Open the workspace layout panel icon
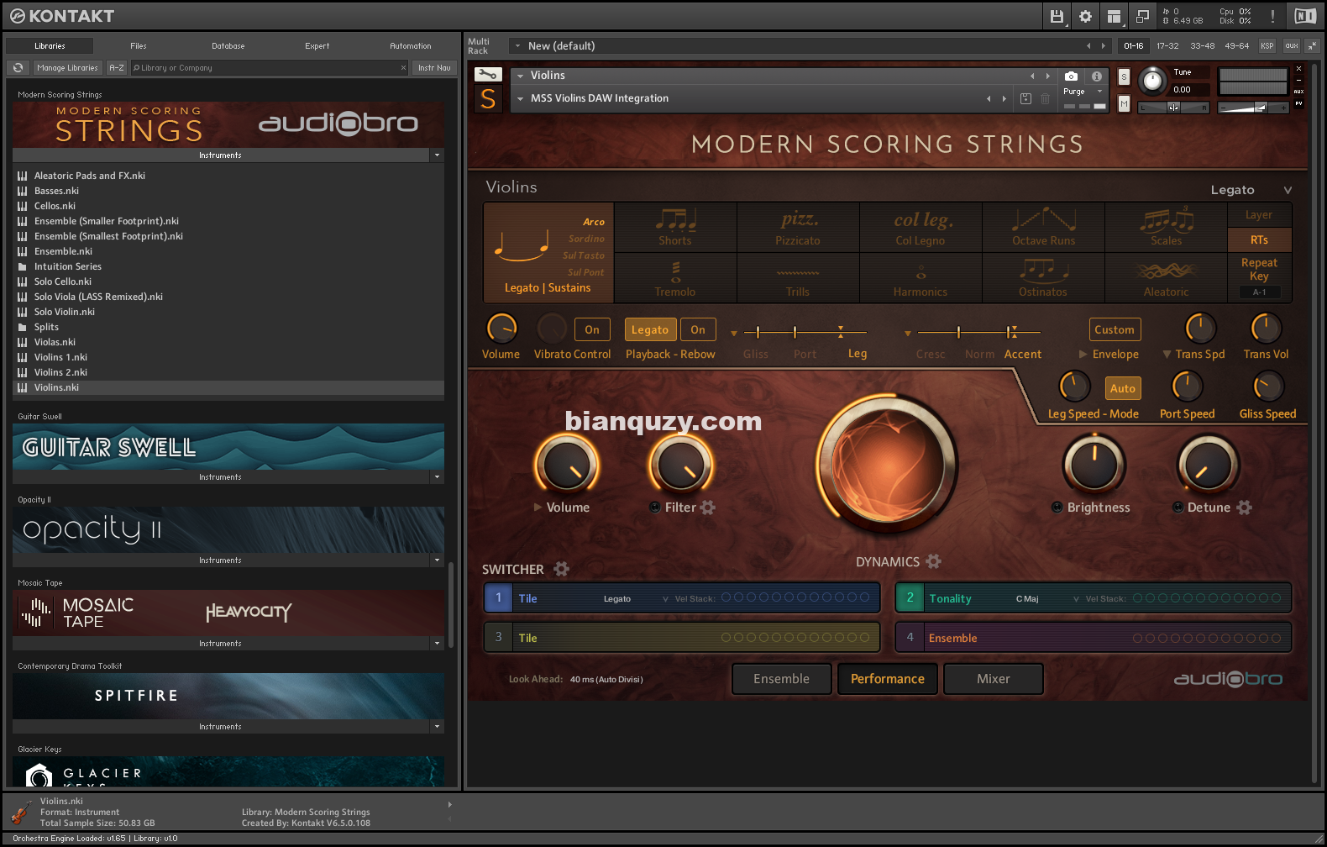1327x847 pixels. pyautogui.click(x=1114, y=16)
